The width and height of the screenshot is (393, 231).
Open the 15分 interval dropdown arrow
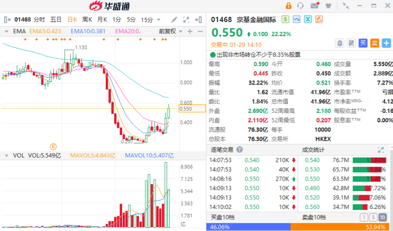[158, 19]
